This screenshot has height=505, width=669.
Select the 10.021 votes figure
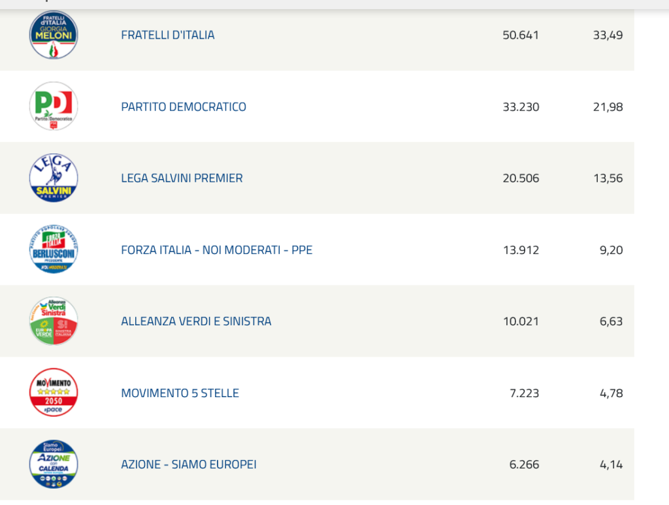pos(521,321)
